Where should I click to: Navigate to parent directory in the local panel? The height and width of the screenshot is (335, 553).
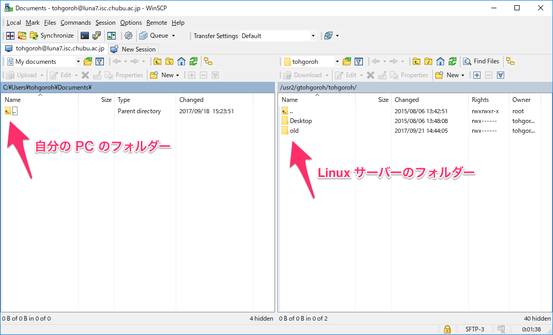pyautogui.click(x=157, y=61)
